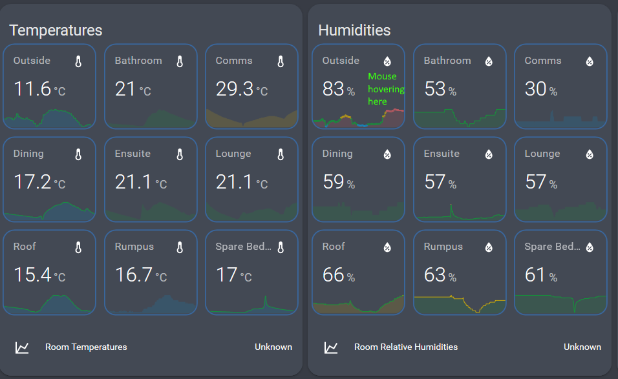Click the Ensuite humidity spike graph
Screen dimensions: 618x379
tap(460, 212)
